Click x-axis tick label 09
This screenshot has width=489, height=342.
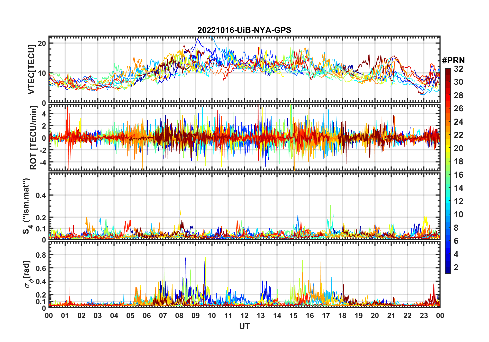coord(196,316)
